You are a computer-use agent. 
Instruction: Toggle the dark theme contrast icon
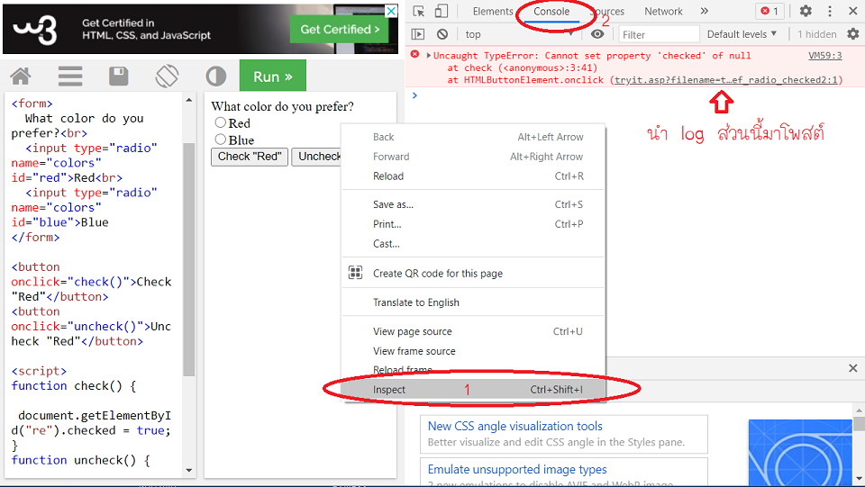click(215, 77)
